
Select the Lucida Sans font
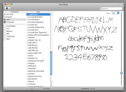[34, 30]
